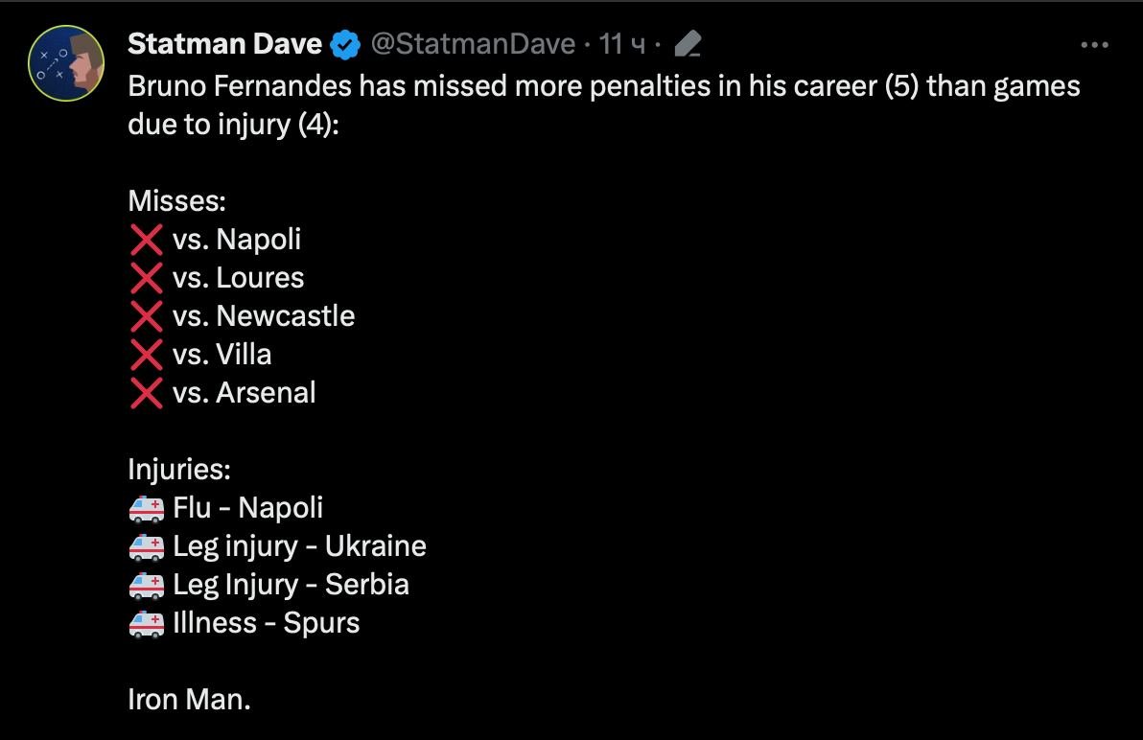Viewport: 1143px width, 740px height.
Task: Click the ambulance emoji beside Flu - Napoli
Action: coord(146,508)
